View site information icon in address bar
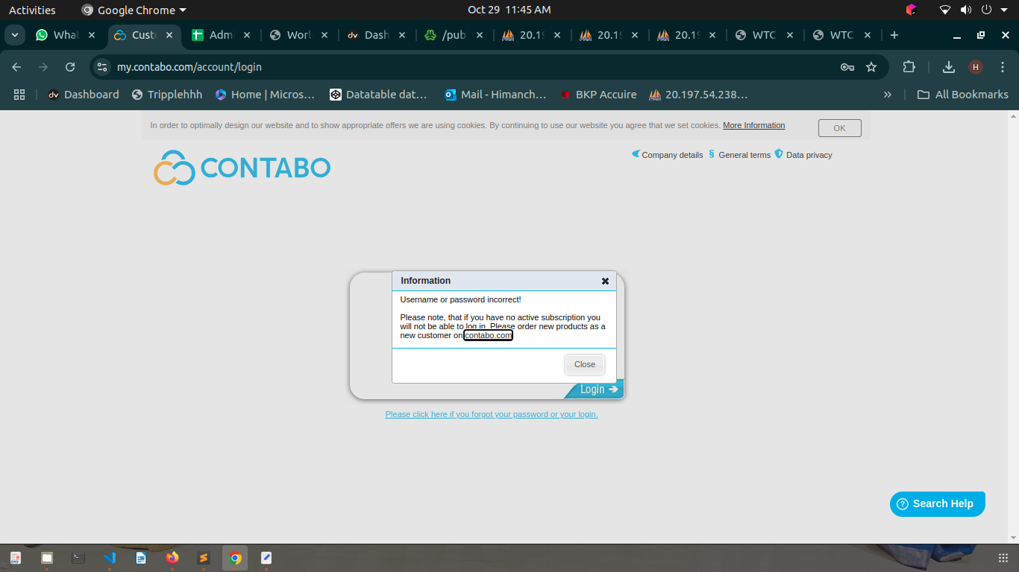The height and width of the screenshot is (572, 1019). coord(102,67)
